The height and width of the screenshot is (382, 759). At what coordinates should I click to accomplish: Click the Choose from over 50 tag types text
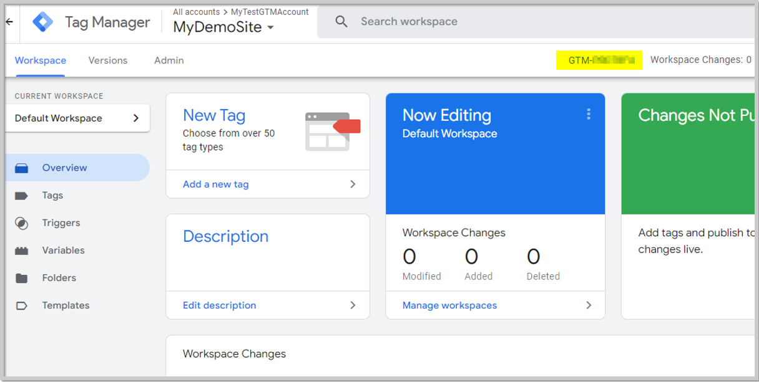point(228,140)
